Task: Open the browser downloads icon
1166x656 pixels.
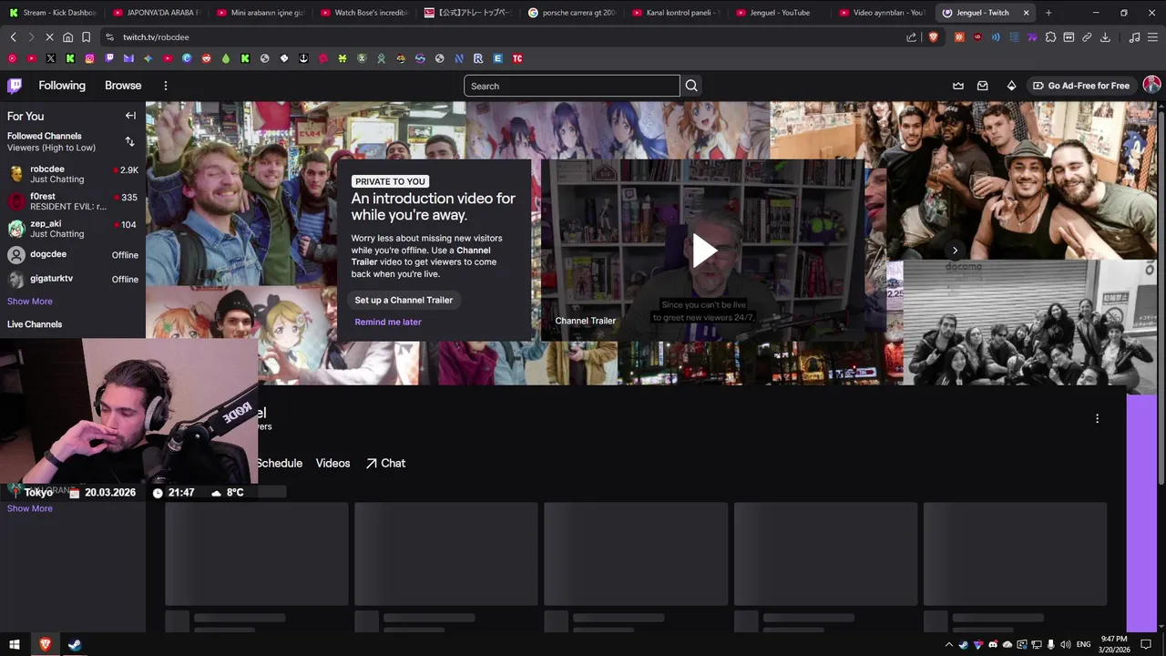Action: (1105, 37)
